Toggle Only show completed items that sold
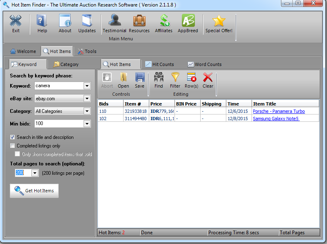 coord(18,154)
